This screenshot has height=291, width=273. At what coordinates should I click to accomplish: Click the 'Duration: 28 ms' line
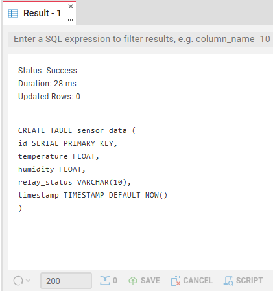pos(47,84)
